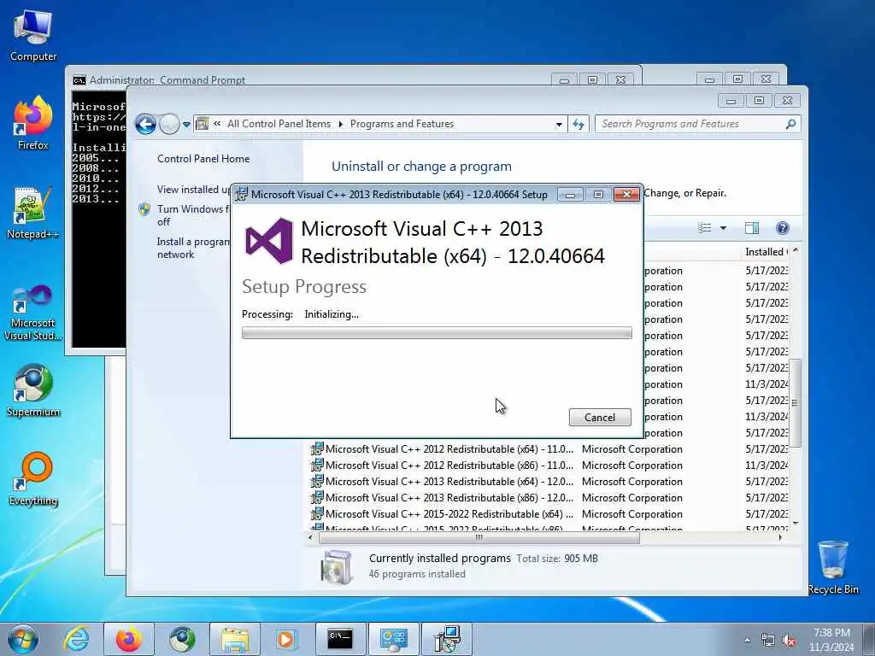Click the Visual C++ setup title bar icon
This screenshot has width=875, height=656.
[241, 194]
